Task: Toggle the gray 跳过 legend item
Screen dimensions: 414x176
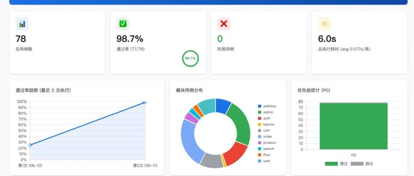Action: (362, 164)
